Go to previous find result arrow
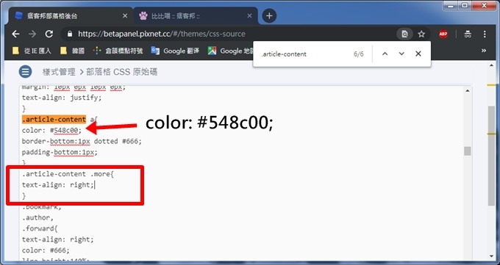 pyautogui.click(x=385, y=54)
